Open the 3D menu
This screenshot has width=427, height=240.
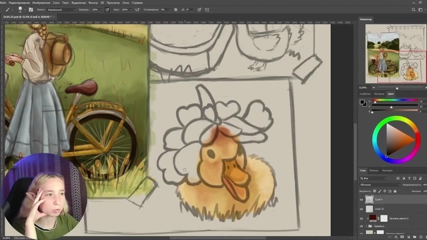click(x=102, y=3)
